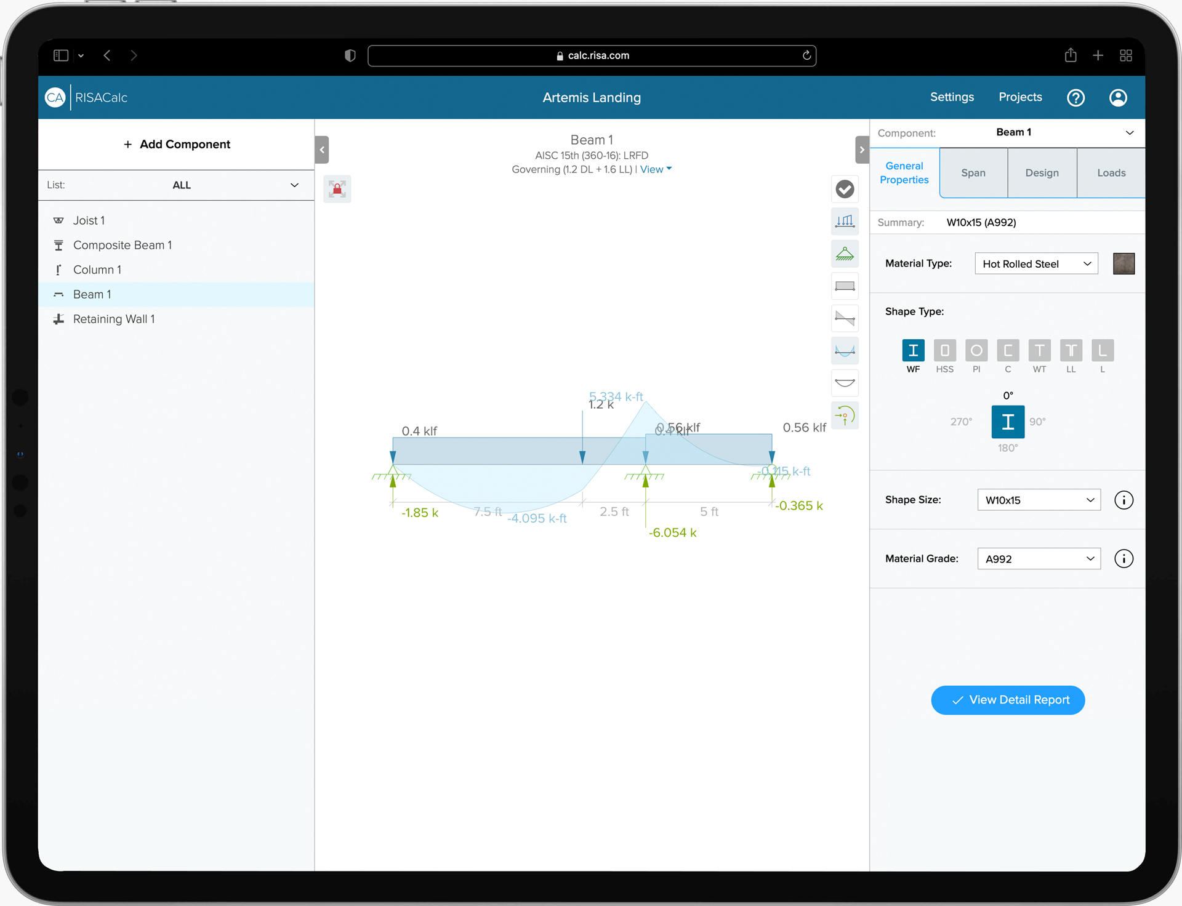The image size is (1182, 906).
Task: Open the Shape Size W10x15 dropdown
Action: pyautogui.click(x=1039, y=500)
